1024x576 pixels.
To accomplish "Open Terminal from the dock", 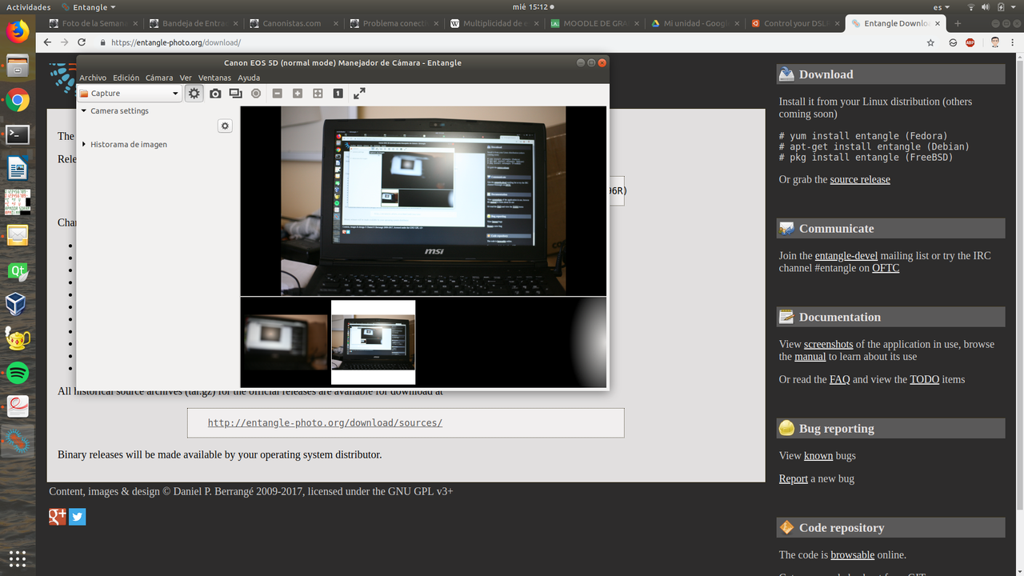I will click(18, 134).
